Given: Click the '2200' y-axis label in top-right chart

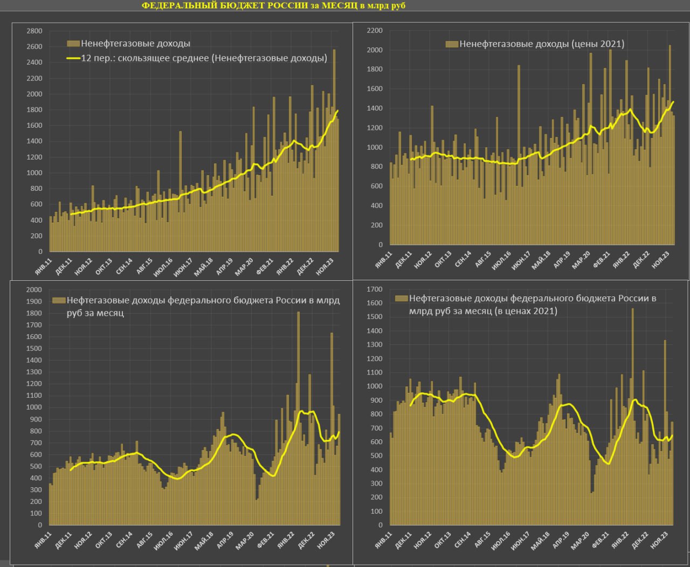Looking at the screenshot, I should point(375,31).
